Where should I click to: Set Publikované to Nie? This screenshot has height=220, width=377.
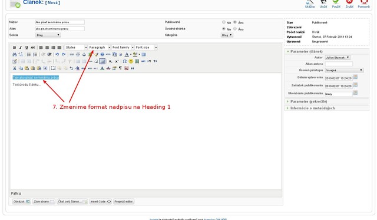coord(224,22)
